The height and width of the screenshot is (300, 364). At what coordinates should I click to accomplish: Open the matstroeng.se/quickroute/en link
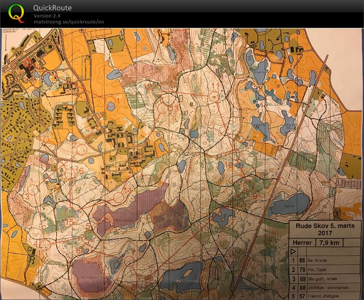coord(69,22)
